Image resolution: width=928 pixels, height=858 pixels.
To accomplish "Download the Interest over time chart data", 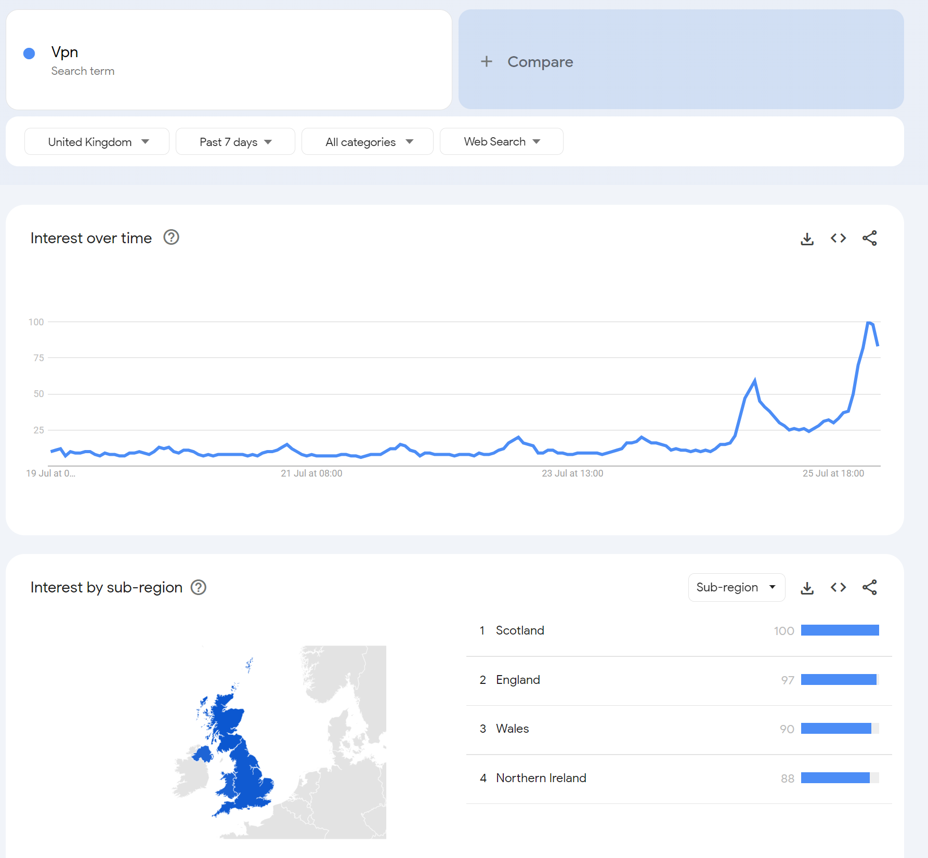I will [x=807, y=239].
